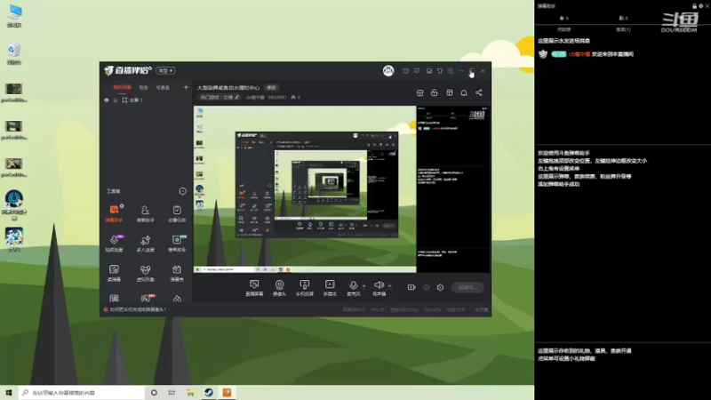
Task: Open Task View in taskbar
Action: point(172,393)
